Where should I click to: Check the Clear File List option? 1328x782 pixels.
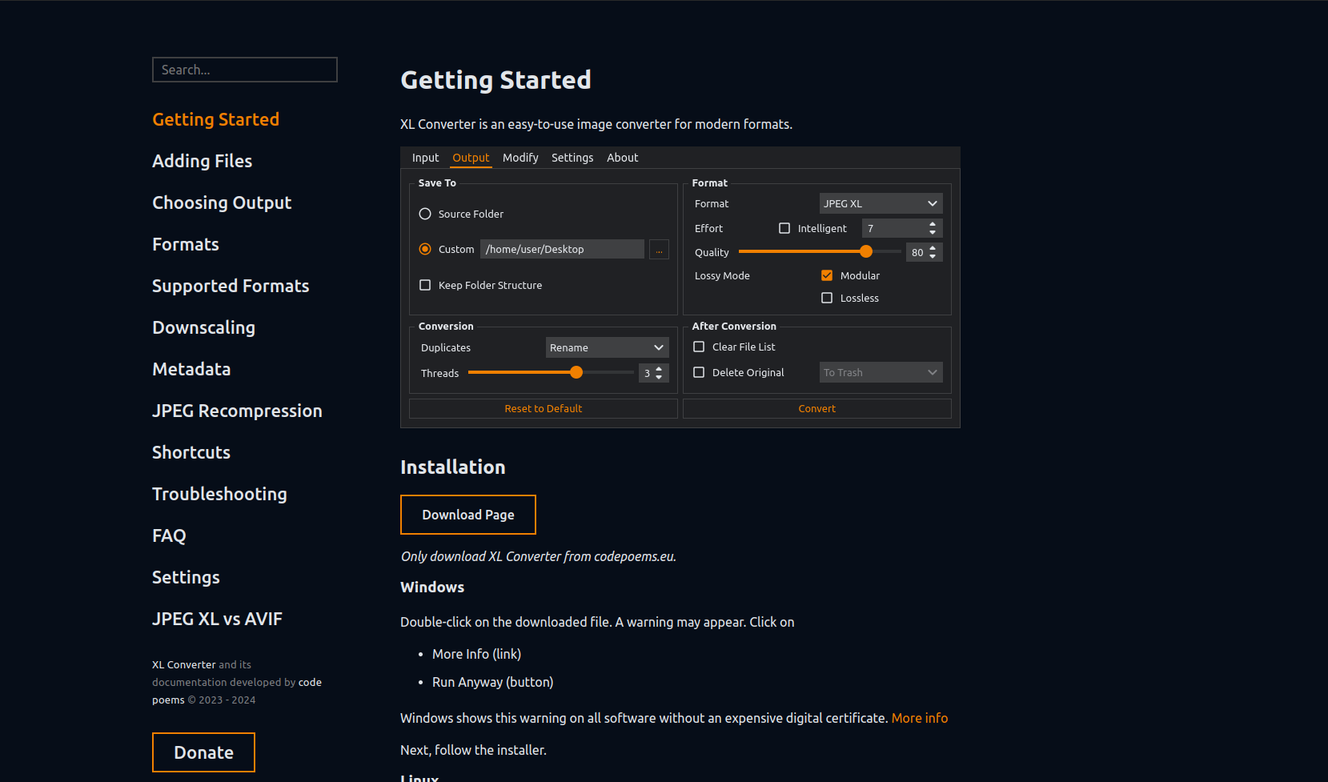point(699,347)
